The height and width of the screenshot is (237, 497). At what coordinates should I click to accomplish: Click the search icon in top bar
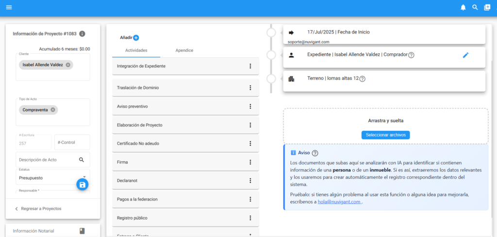tap(475, 7)
